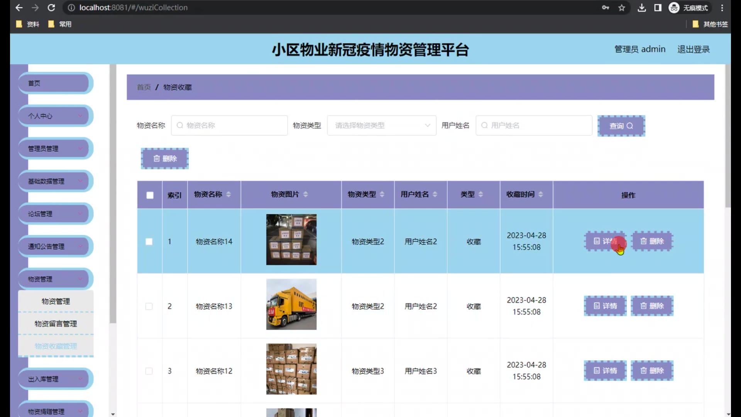This screenshot has height=417, width=741.
Task: Bookmark page with star icon
Action: click(621, 8)
